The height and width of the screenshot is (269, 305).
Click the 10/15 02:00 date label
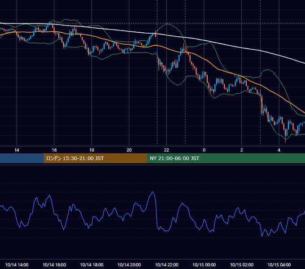click(242, 265)
